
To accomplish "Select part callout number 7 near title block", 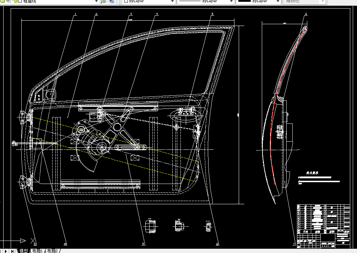I will tap(294, 244).
